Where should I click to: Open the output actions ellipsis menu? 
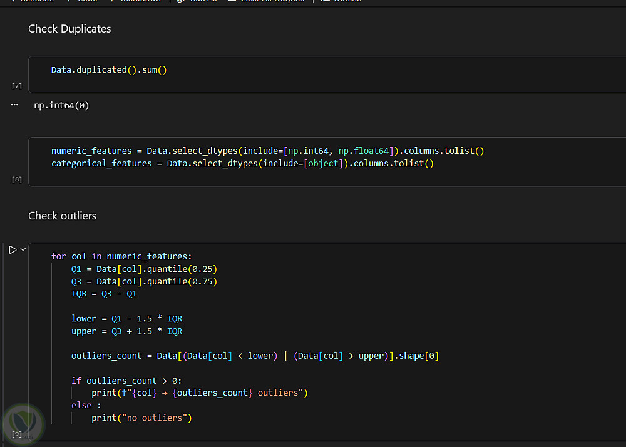tap(14, 105)
